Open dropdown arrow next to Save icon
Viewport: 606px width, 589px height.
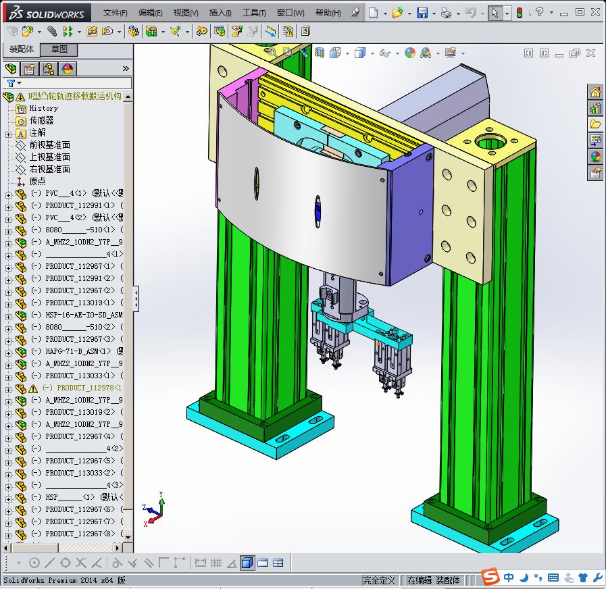[x=434, y=14]
